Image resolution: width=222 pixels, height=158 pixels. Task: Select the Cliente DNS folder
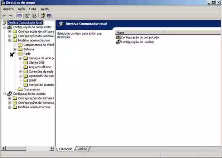[x=36, y=63]
